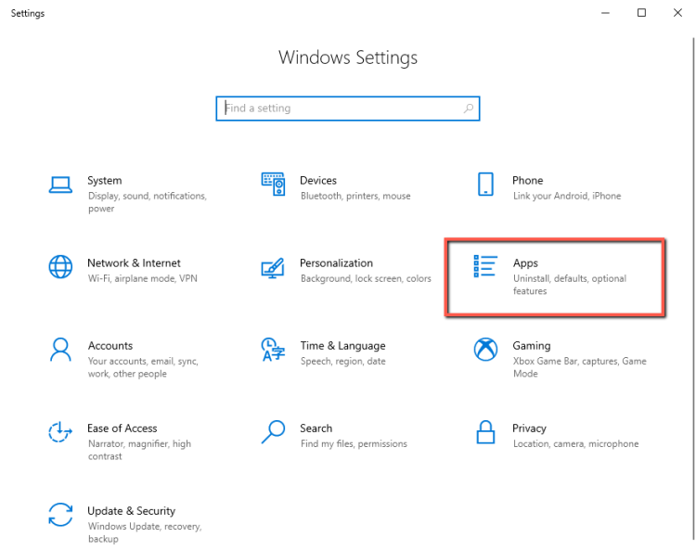Viewport: 696px width, 550px height.
Task: Open the Accounts title
Action: click(x=110, y=346)
